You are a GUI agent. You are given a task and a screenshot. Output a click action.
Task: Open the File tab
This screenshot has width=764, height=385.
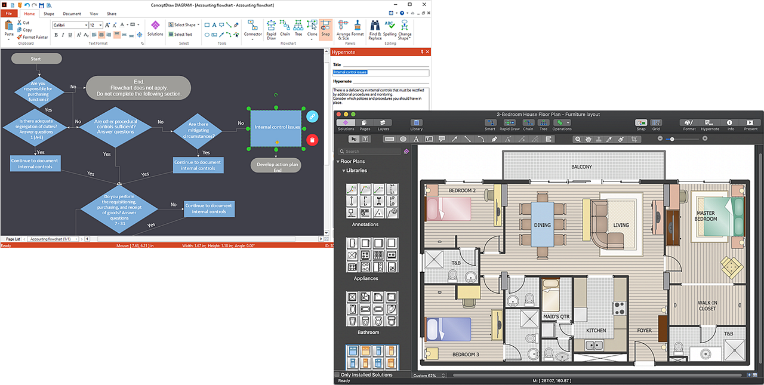click(9, 13)
